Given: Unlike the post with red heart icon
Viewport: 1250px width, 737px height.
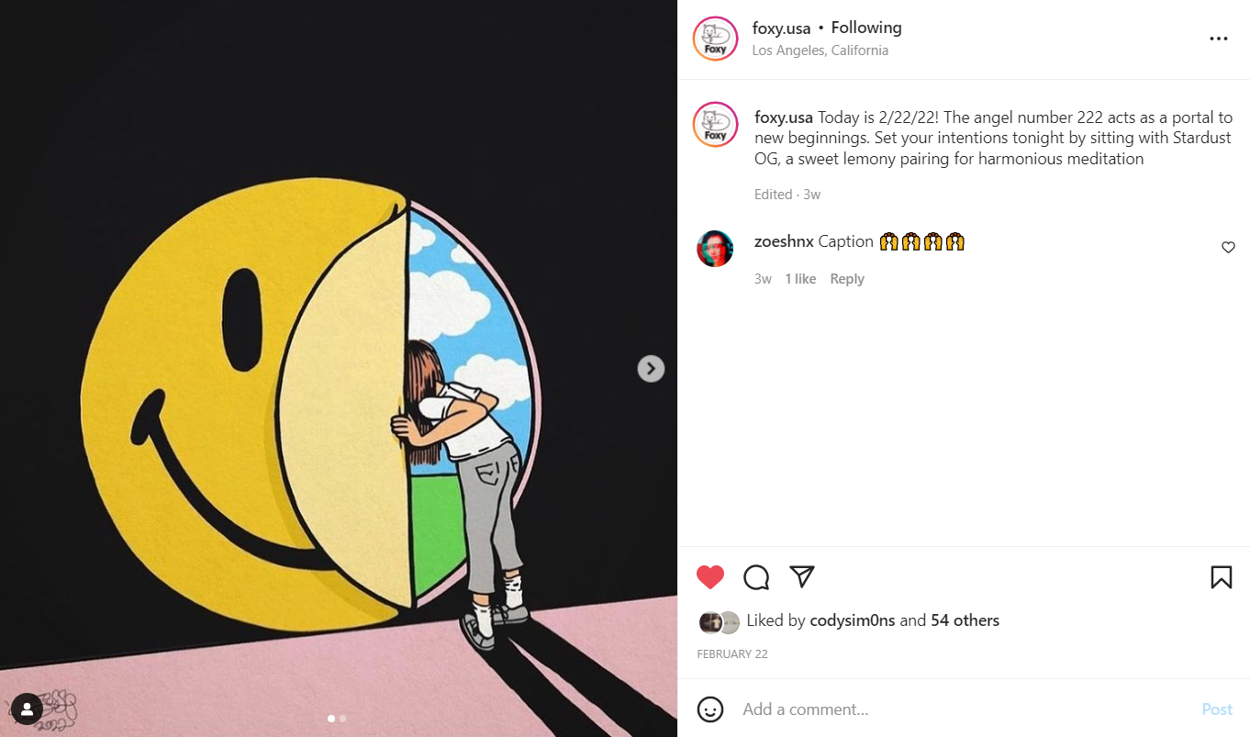Looking at the screenshot, I should pyautogui.click(x=710, y=577).
